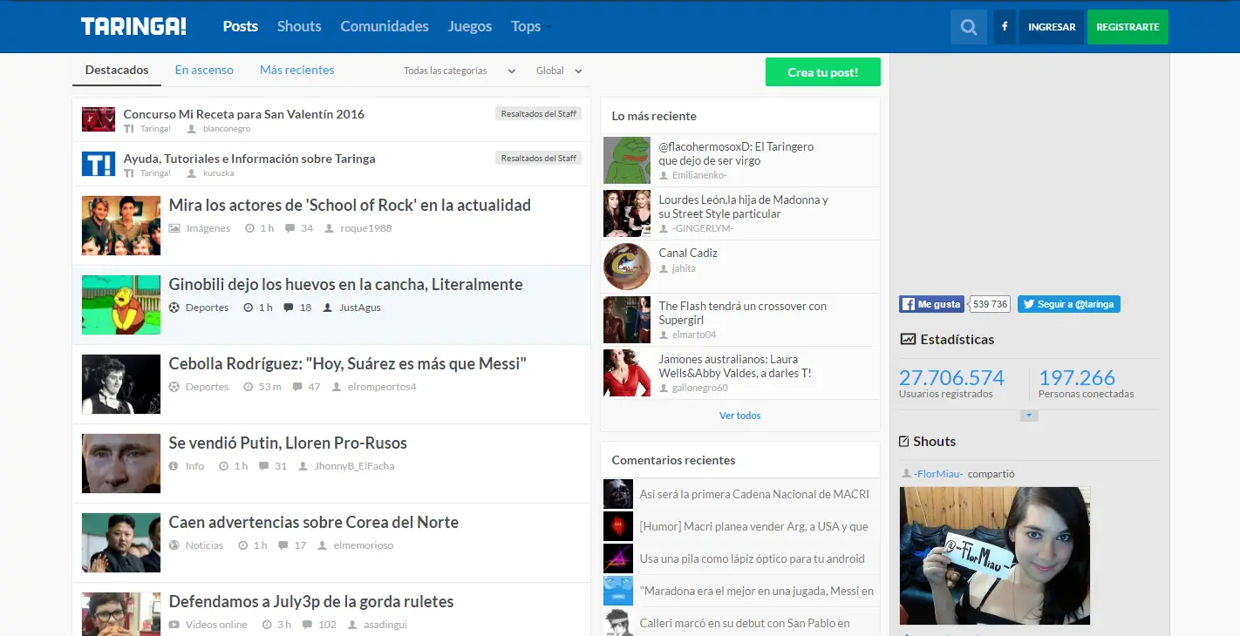Viewport: 1240px width, 636px height.
Task: Open comment 'Asi será la primera Cadena Nacional de MACRI'
Action: [x=754, y=494]
